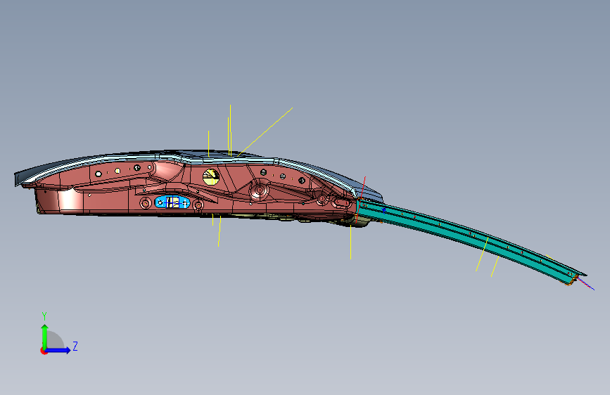Select the teal curved rail part
Viewport: 610px width, 395px height.
467,237
